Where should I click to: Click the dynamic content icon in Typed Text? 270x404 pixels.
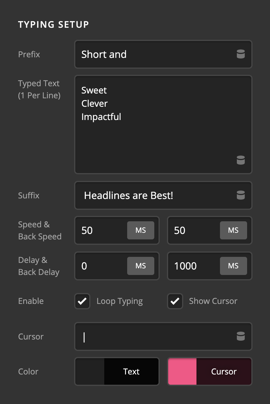coord(241,160)
